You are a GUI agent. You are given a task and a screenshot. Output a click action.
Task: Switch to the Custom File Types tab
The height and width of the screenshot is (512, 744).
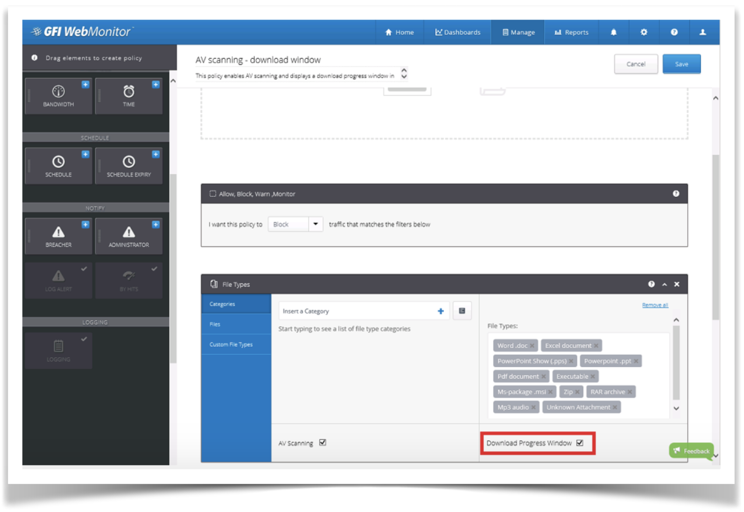(x=236, y=345)
